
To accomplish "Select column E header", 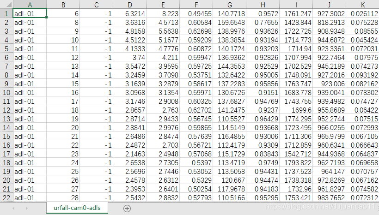I will (x=163, y=5).
